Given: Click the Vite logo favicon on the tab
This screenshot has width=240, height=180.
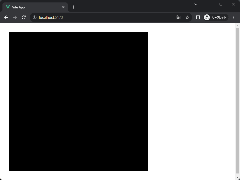Looking at the screenshot, I should pyautogui.click(x=7, y=7).
